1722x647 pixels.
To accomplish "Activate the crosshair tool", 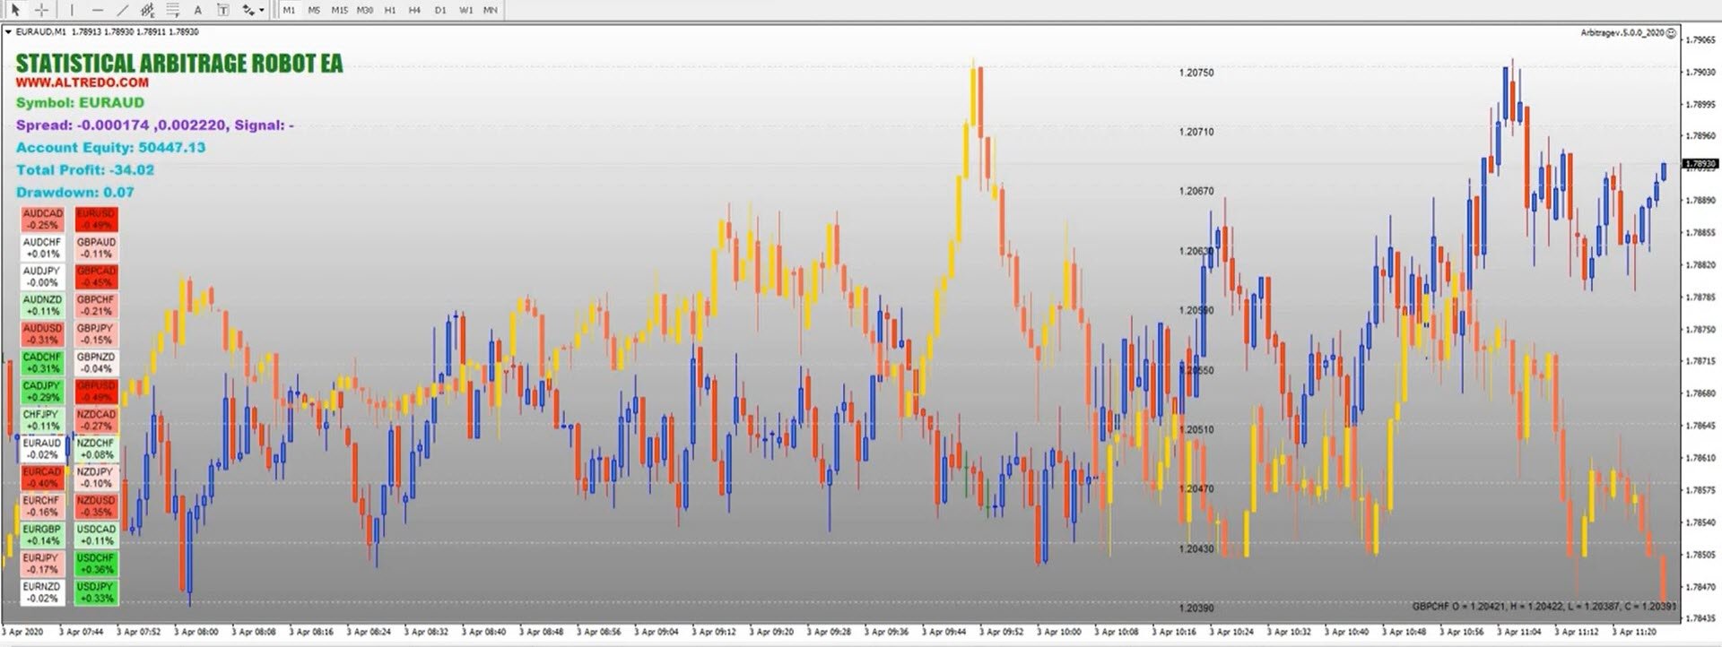I will pyautogui.click(x=40, y=10).
